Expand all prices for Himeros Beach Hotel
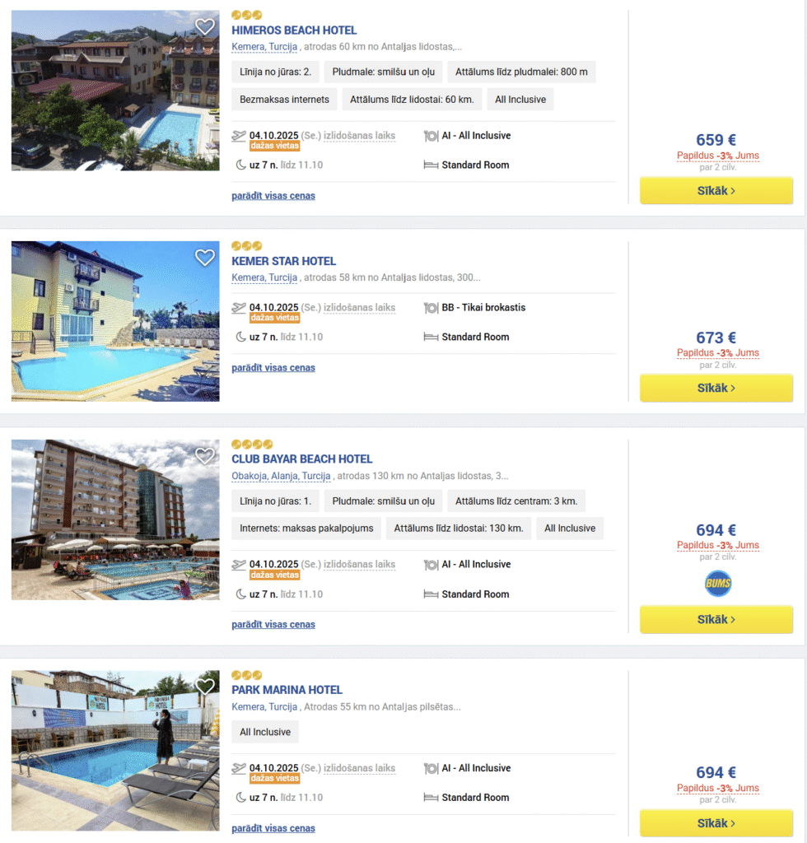The width and height of the screenshot is (807, 843). click(x=273, y=196)
